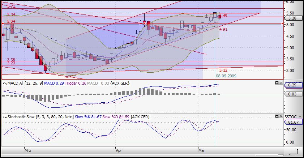
Task: Select the Stochastic Slow indicator label
Action: click(x=41, y=117)
